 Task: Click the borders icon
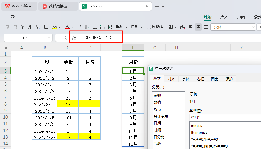(170, 27)
